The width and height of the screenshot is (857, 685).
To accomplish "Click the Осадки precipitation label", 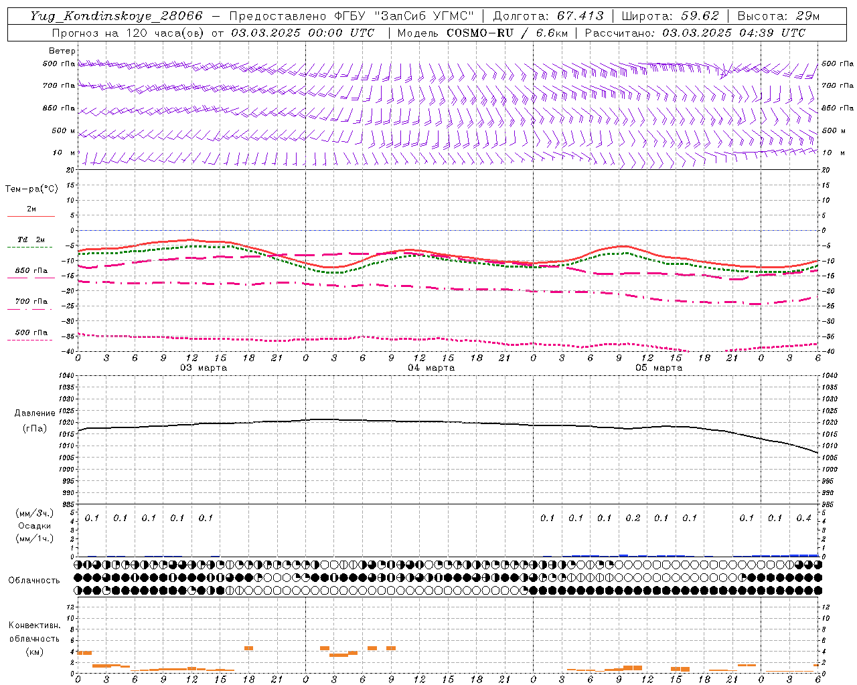I will (34, 526).
